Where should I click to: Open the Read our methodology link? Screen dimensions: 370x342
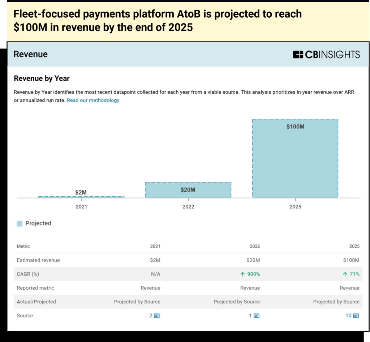93,100
